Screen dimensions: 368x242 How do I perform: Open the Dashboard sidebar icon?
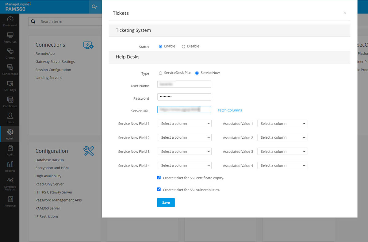pyautogui.click(x=10, y=21)
